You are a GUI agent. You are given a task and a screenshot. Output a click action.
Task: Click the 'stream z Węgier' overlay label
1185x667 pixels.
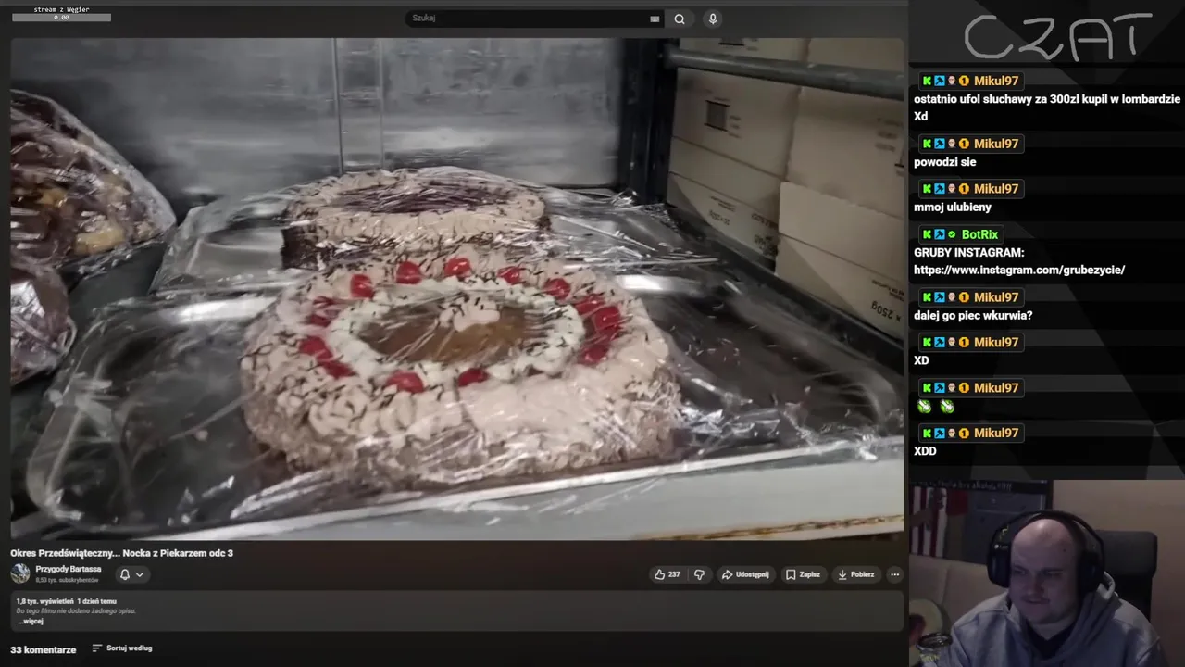(61, 9)
